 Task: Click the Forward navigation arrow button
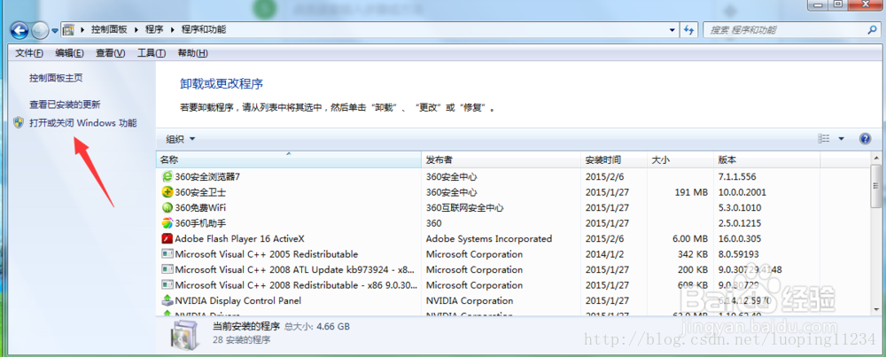click(40, 30)
